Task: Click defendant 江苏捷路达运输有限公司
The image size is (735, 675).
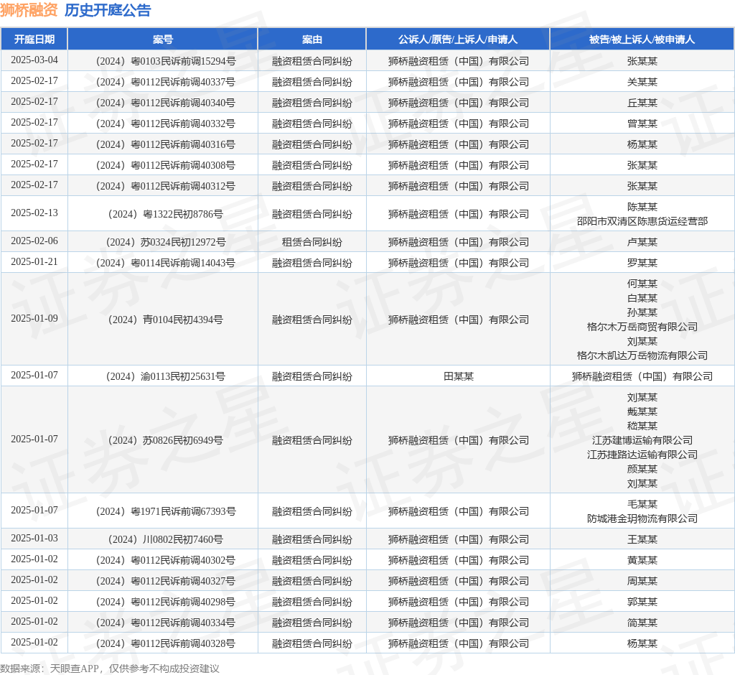Action: click(x=642, y=455)
